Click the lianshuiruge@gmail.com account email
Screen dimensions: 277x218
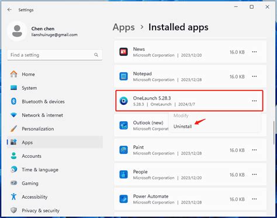[54, 35]
